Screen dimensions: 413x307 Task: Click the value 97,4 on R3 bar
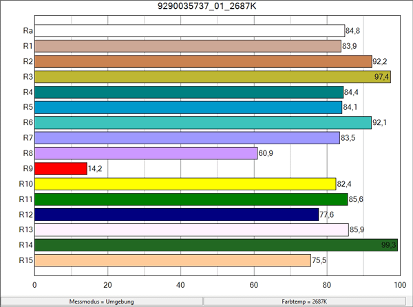[381, 77]
